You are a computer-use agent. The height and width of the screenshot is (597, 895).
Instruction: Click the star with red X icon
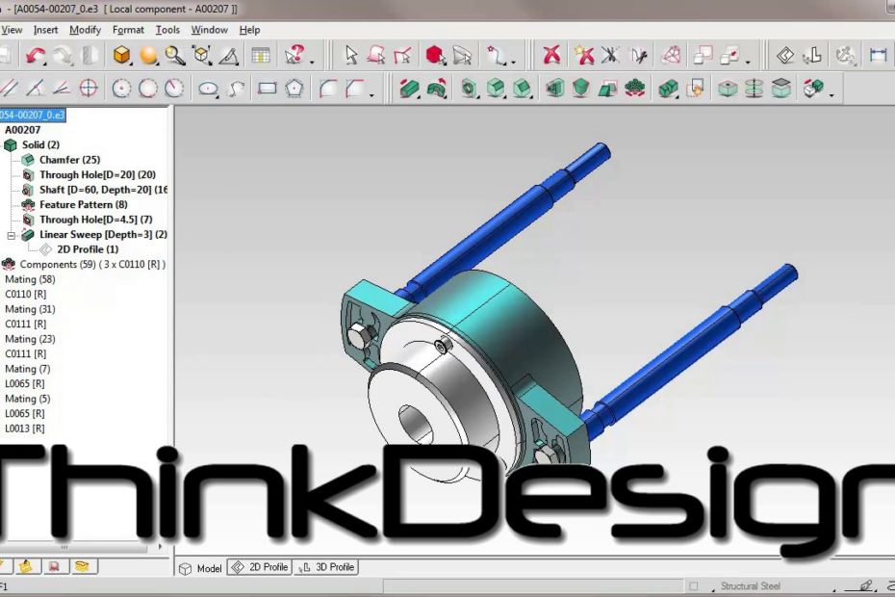coord(584,55)
